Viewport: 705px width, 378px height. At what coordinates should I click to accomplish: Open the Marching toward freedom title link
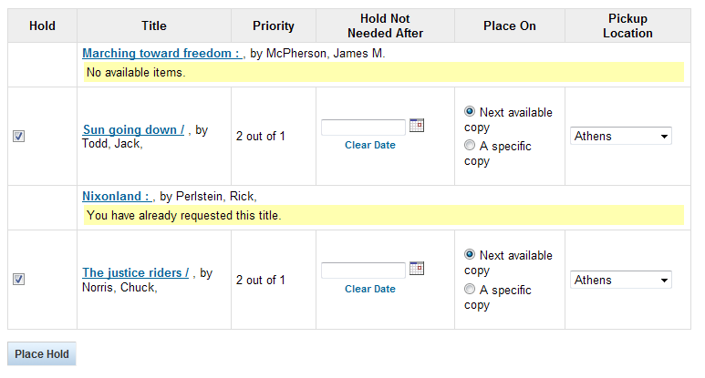[x=161, y=54]
